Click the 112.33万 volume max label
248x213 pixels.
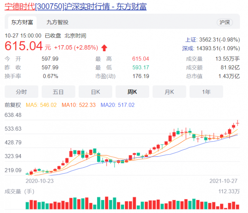229,191
